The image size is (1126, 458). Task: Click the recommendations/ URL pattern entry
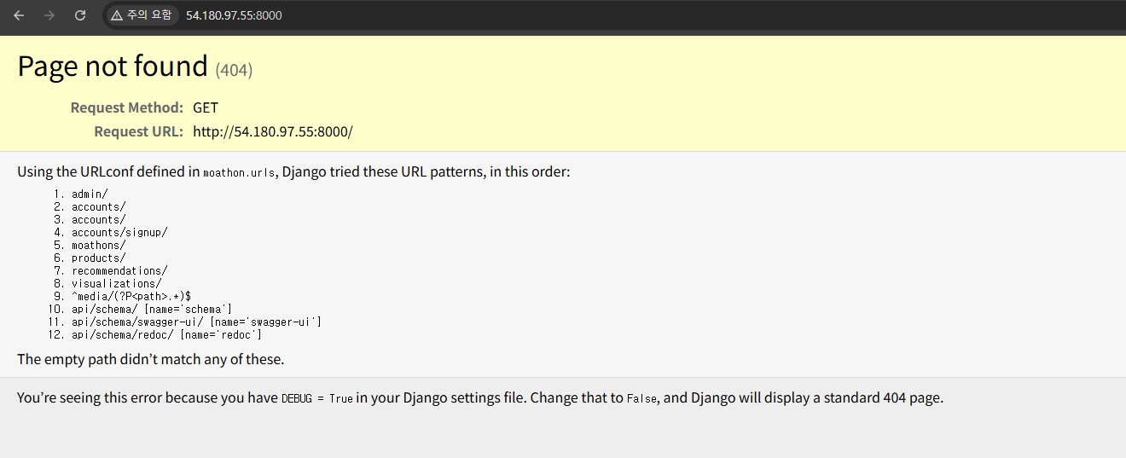pos(119,270)
